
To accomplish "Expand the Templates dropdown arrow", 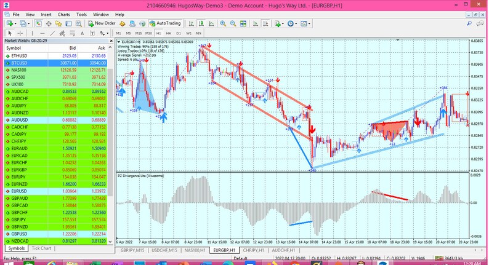I will coord(309,23).
